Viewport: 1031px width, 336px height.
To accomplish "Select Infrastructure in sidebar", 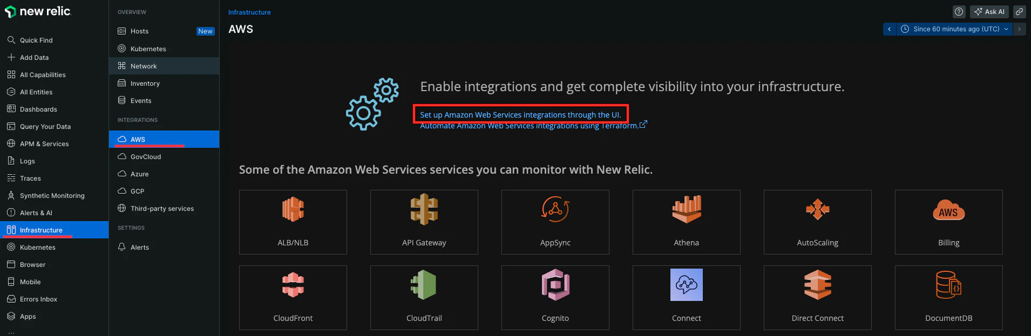I will coord(54,230).
